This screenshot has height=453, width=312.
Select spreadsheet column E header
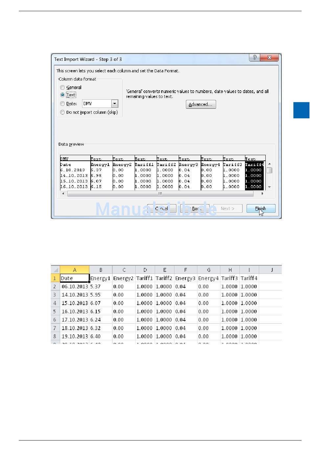[x=165, y=270]
